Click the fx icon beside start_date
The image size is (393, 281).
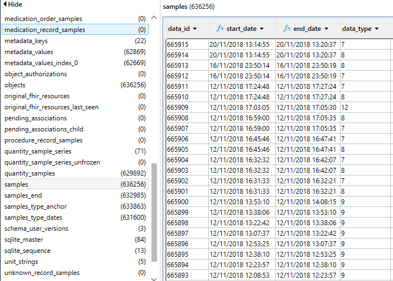coord(220,28)
